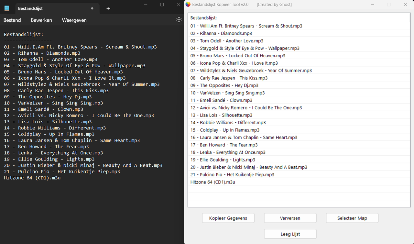Click Notepad line '17 - Ben Howard - The Fear.mp3'
This screenshot has width=414, height=244.
(x=46, y=147)
